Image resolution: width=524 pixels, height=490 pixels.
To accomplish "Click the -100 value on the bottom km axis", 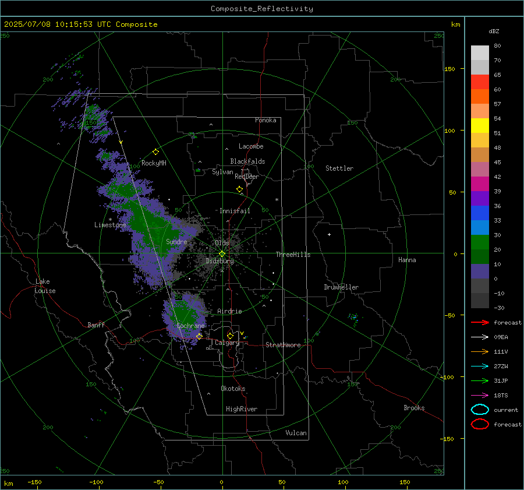I will [96, 482].
